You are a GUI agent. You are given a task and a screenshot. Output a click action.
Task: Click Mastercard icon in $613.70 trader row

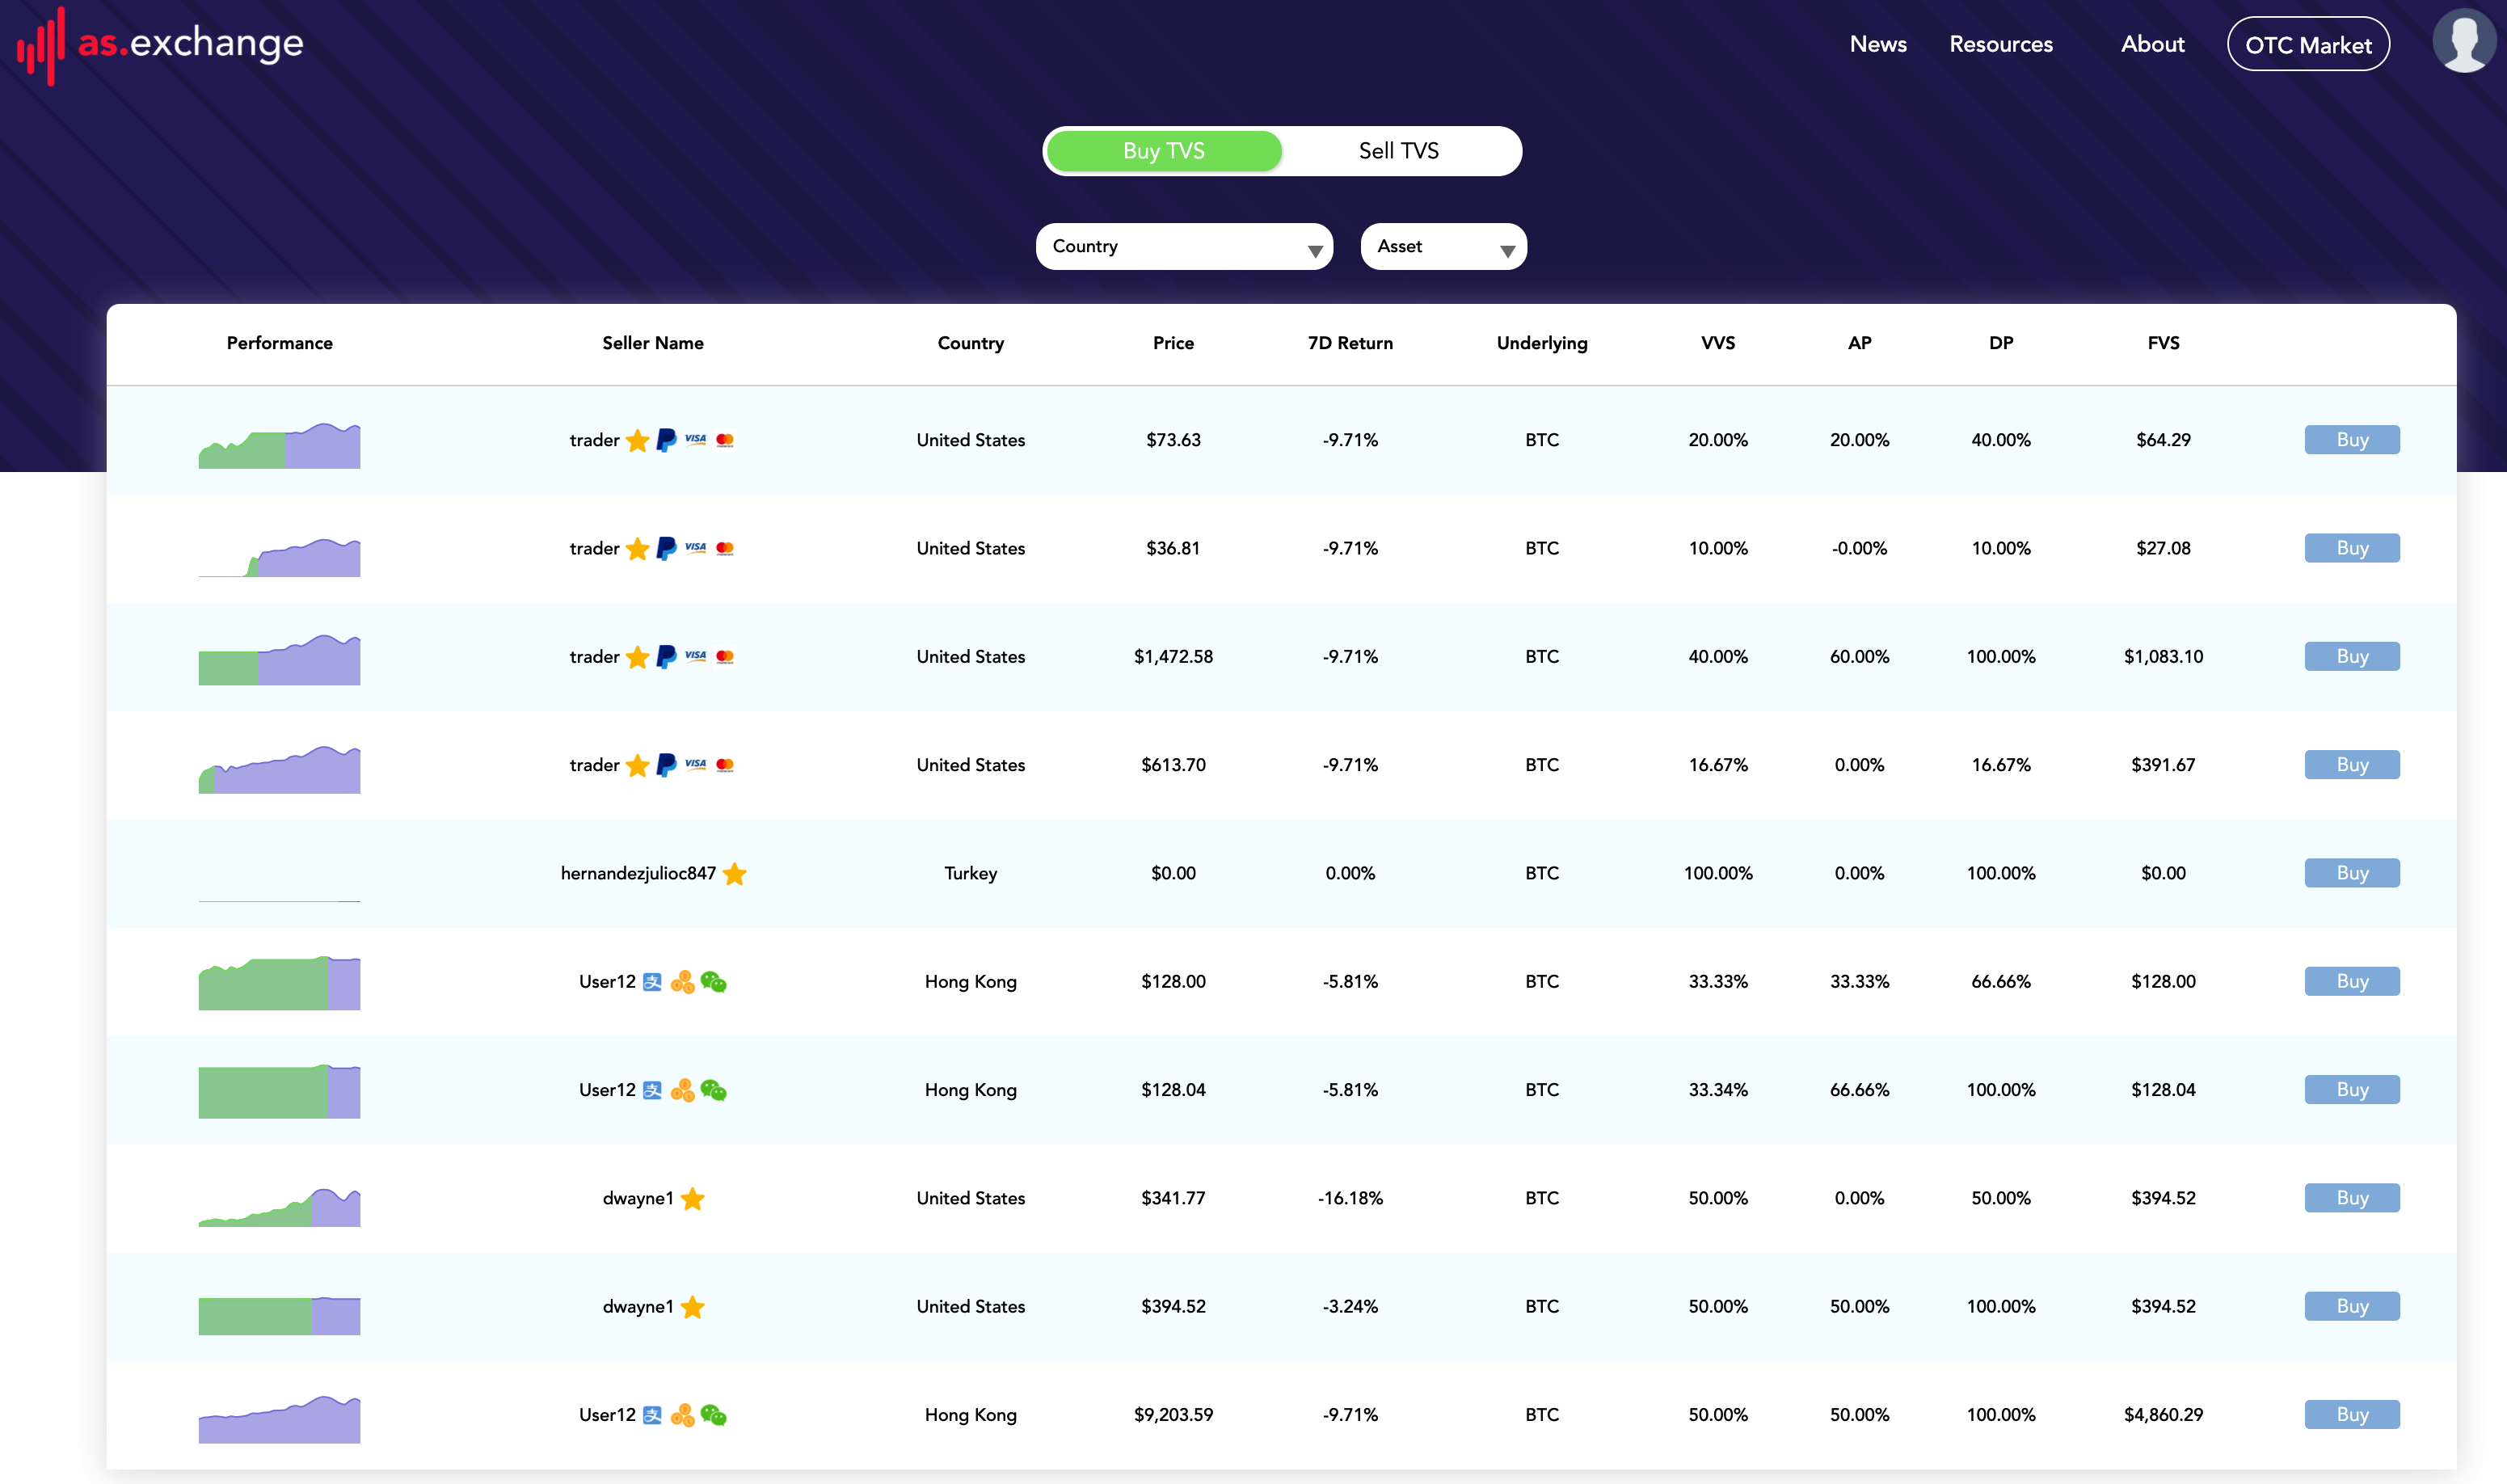pyautogui.click(x=726, y=765)
